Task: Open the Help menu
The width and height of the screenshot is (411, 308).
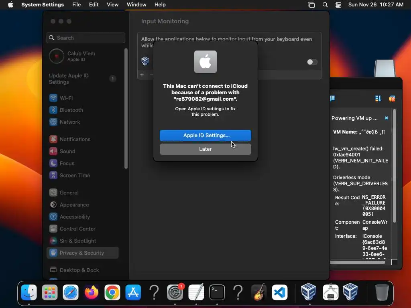Action: pos(160,5)
